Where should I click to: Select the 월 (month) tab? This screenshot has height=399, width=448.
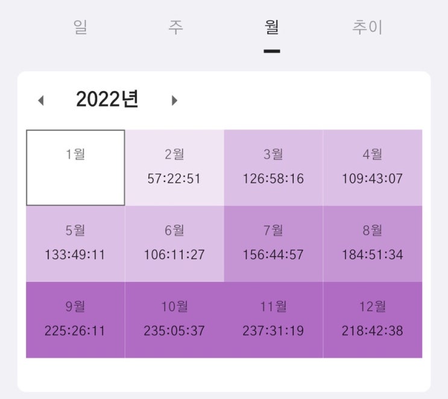click(x=272, y=28)
